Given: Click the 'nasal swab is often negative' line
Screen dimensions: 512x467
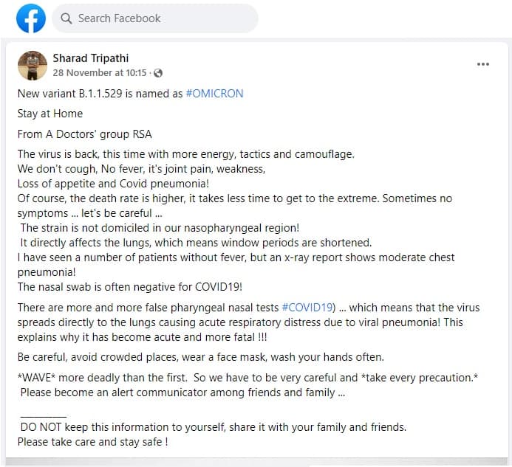Looking at the screenshot, I should (x=130, y=287).
